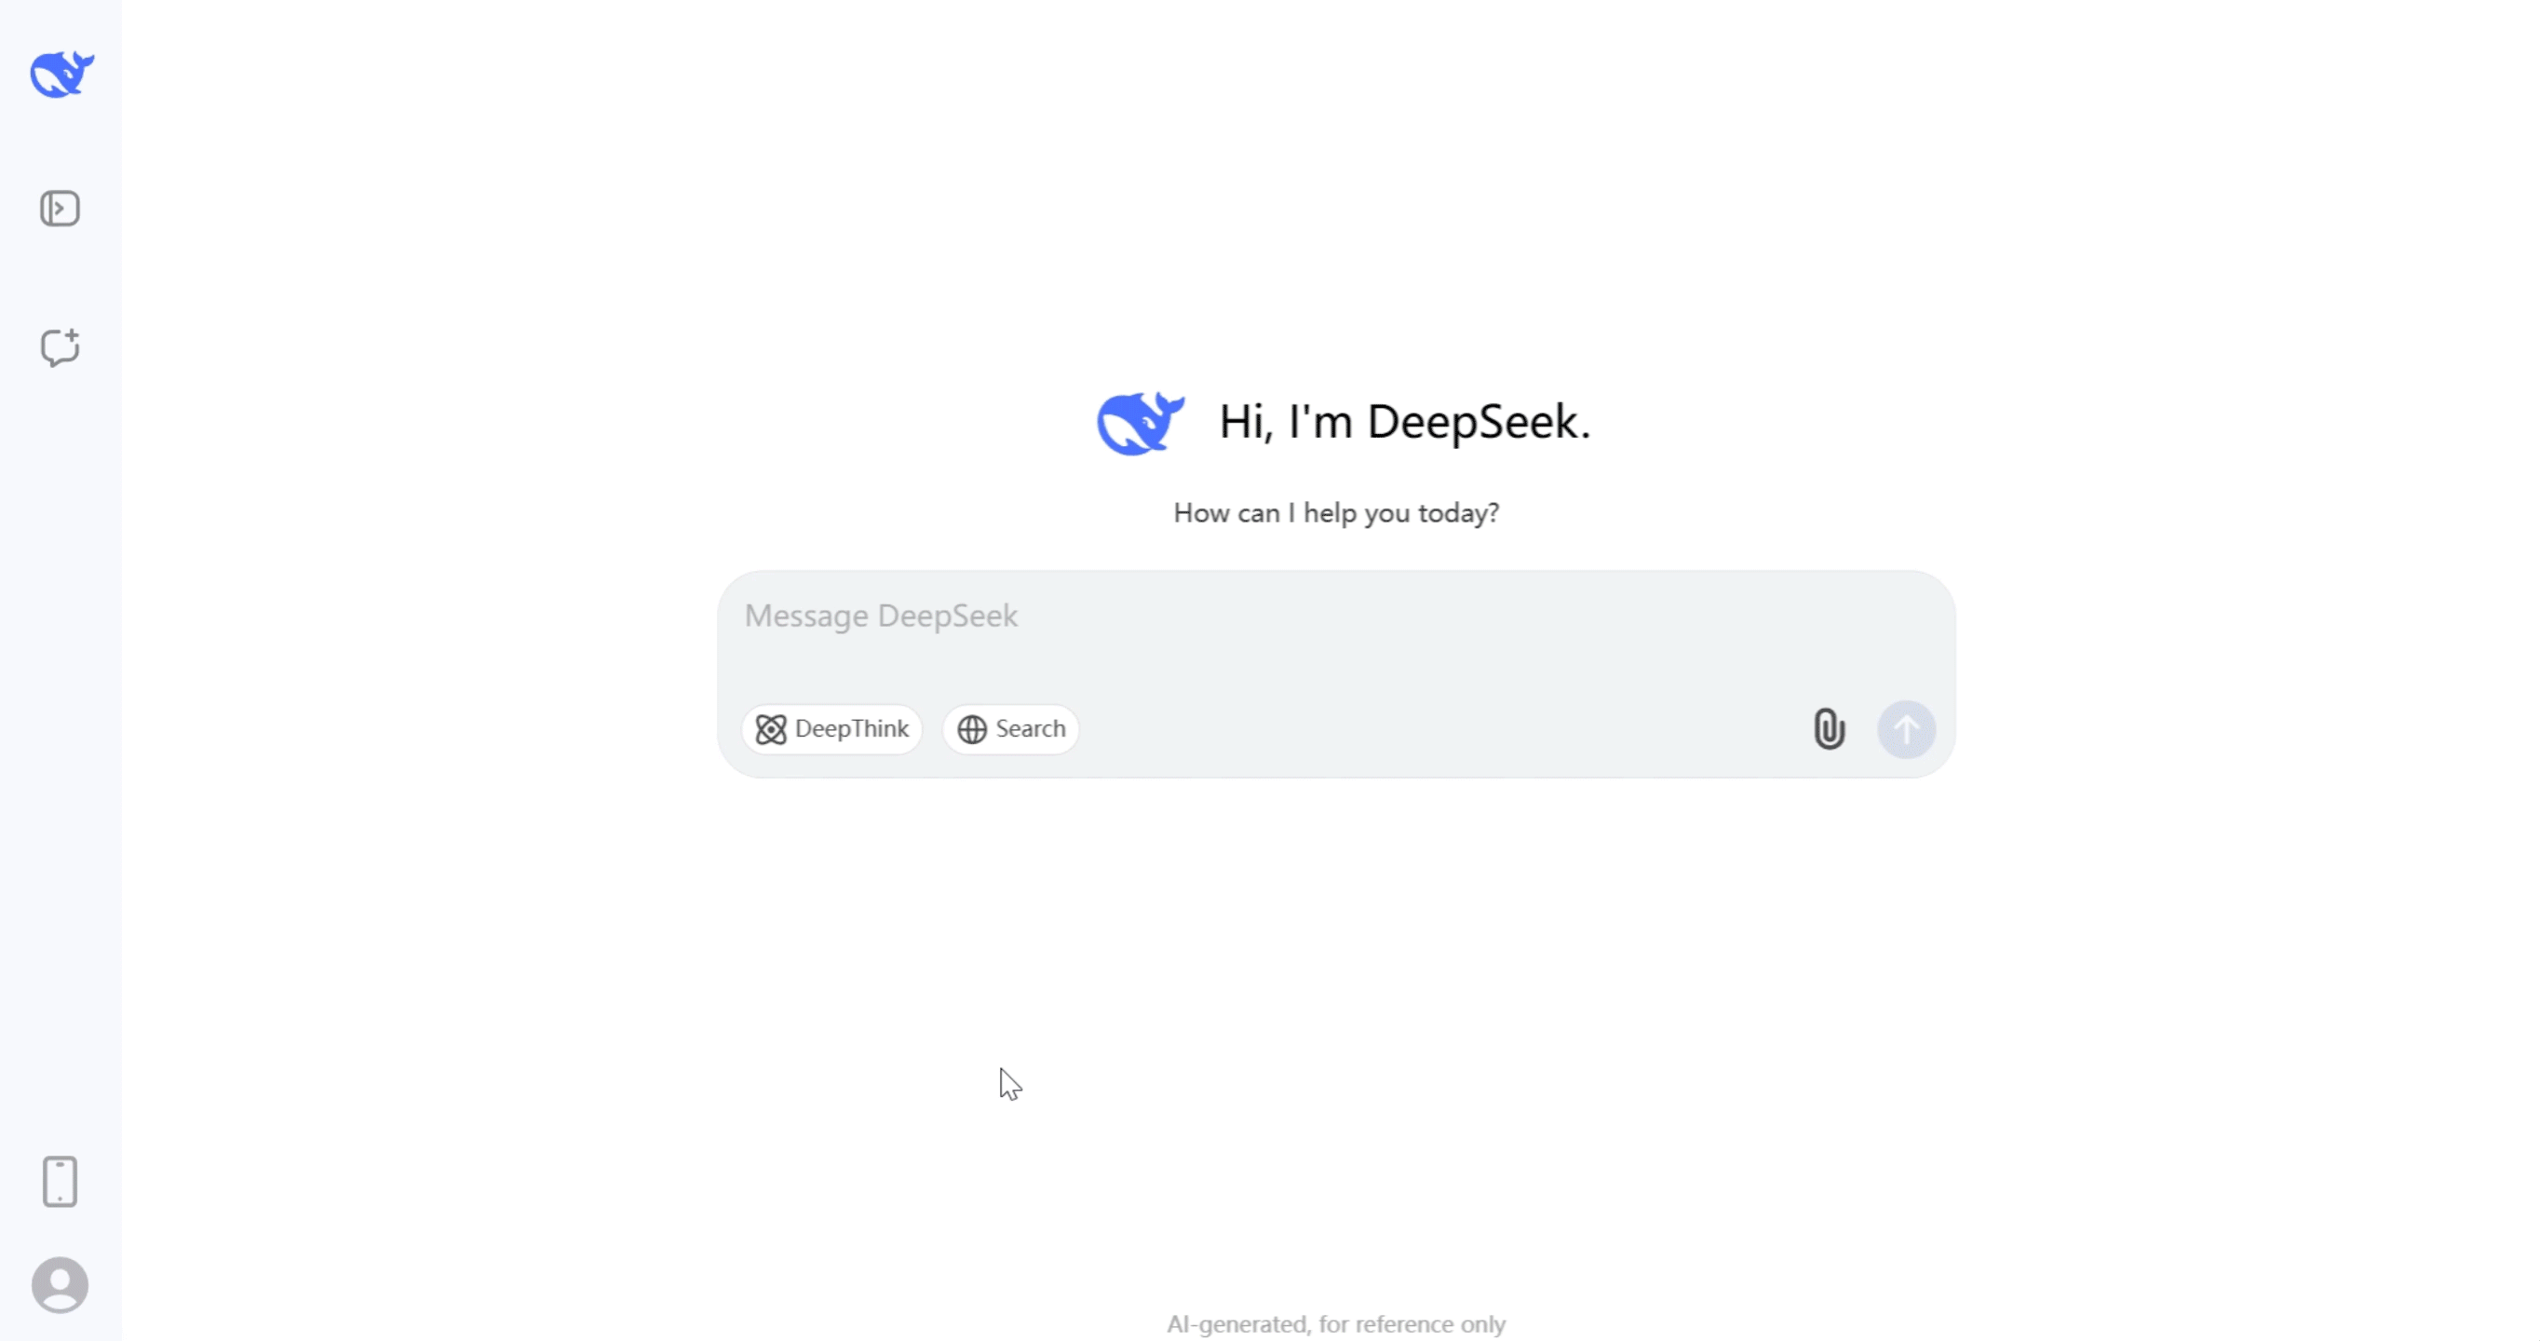Click the DeepSeek whale logo icon
This screenshot has width=2540, height=1341.
pyautogui.click(x=61, y=74)
